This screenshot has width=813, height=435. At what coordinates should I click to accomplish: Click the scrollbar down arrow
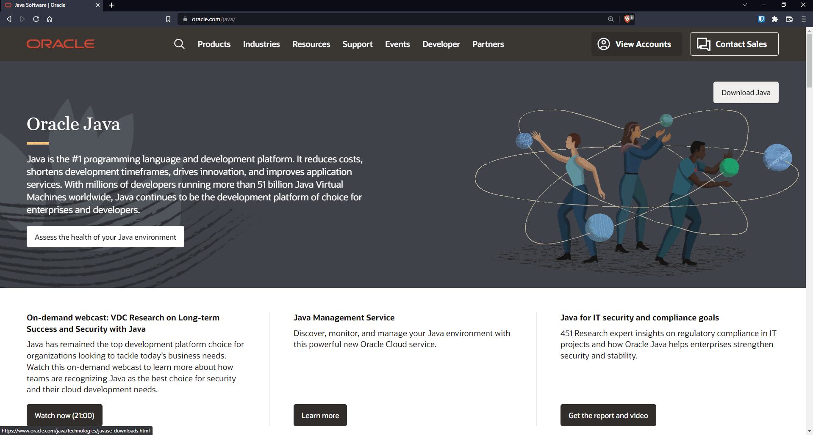(x=809, y=431)
